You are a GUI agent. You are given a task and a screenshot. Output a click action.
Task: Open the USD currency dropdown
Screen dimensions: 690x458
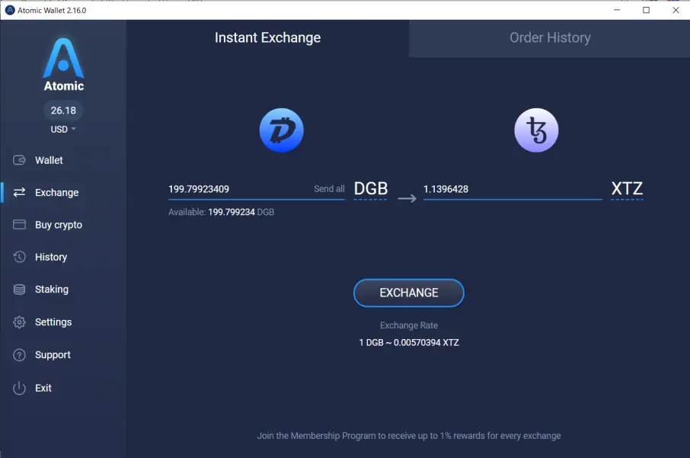pyautogui.click(x=63, y=130)
